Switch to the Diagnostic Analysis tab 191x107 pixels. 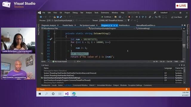pos(49,25)
